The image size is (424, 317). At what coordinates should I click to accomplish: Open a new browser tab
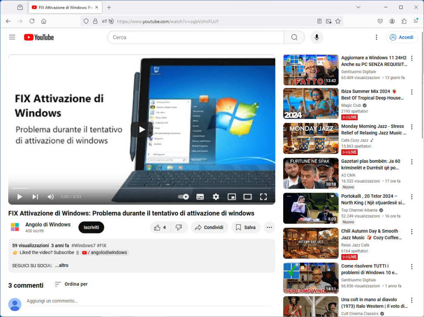point(109,7)
